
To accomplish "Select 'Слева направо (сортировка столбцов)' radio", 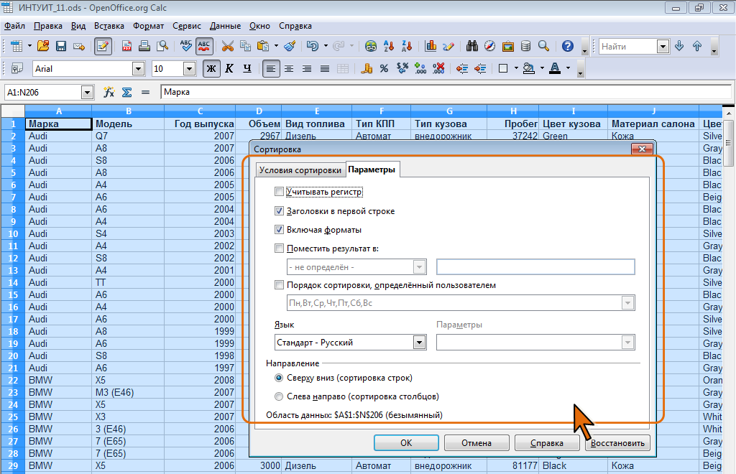I will (x=279, y=396).
